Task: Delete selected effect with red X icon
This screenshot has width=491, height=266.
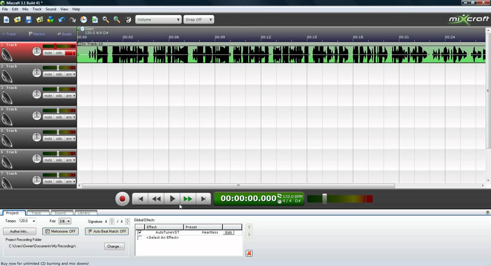Action: 249,253
